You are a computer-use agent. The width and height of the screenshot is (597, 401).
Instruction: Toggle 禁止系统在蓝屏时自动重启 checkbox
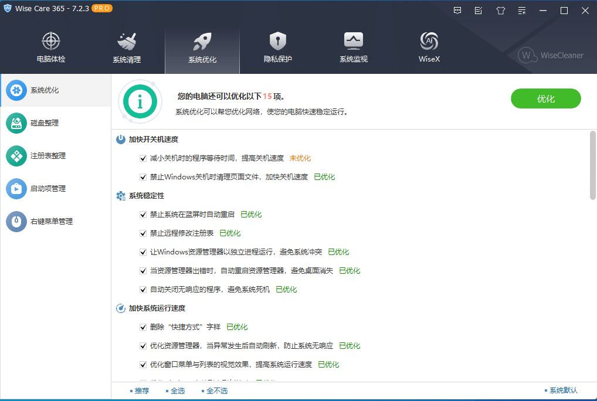click(x=143, y=215)
